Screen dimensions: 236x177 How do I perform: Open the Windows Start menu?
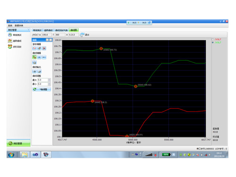[11, 155]
